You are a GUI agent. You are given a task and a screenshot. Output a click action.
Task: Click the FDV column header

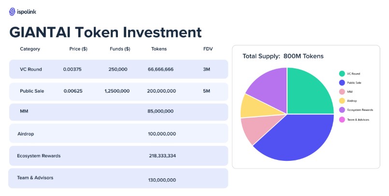[208, 49]
